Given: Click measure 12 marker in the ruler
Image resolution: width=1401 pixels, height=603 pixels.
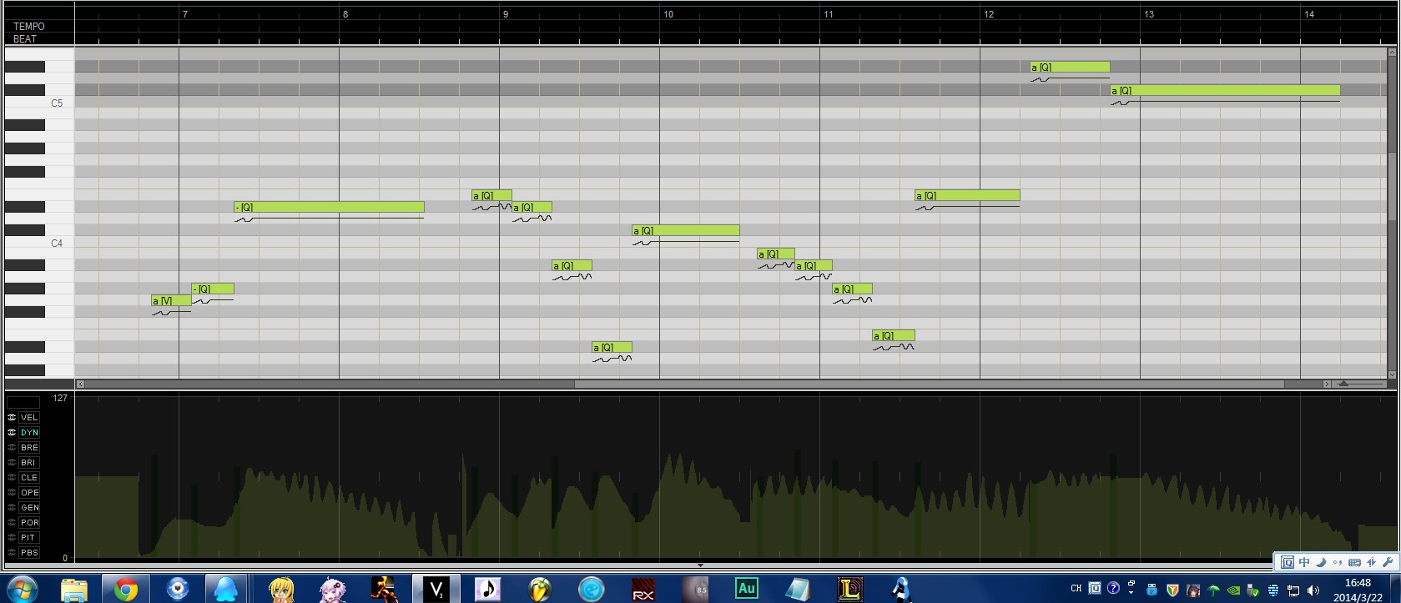Looking at the screenshot, I should 989,14.
